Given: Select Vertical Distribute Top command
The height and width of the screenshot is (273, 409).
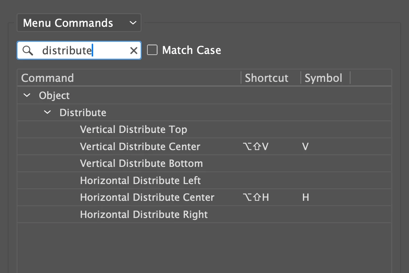Looking at the screenshot, I should 133,129.
